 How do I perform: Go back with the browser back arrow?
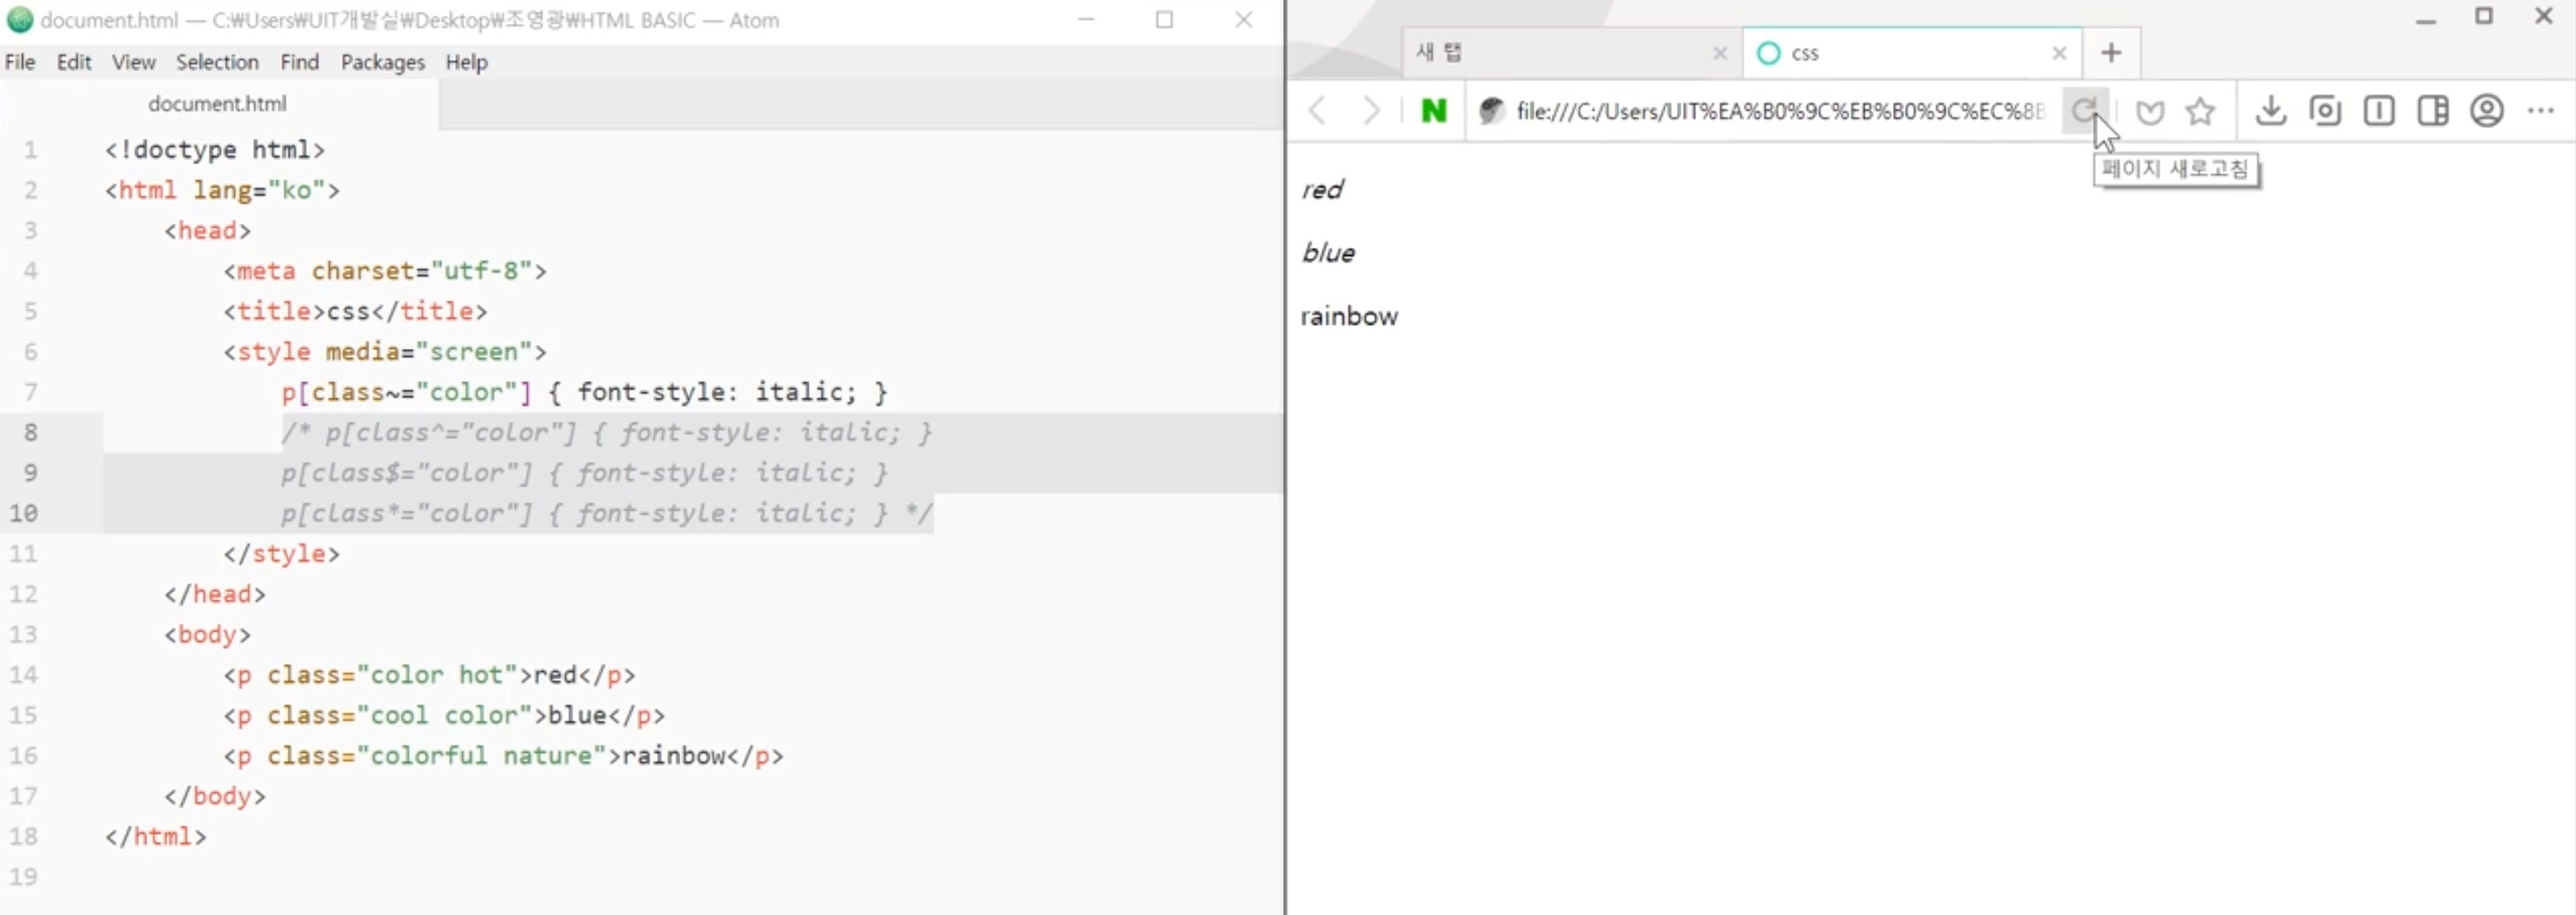tap(1318, 110)
